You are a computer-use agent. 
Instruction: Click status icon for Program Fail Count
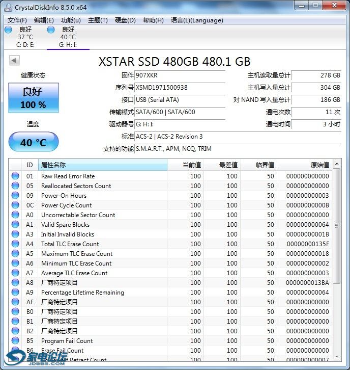(x=15, y=340)
